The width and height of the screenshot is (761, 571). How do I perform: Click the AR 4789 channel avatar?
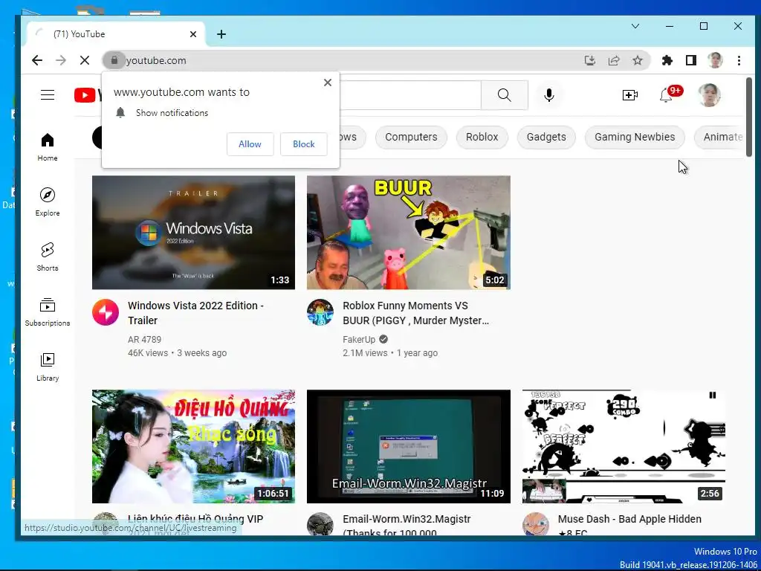pyautogui.click(x=106, y=312)
